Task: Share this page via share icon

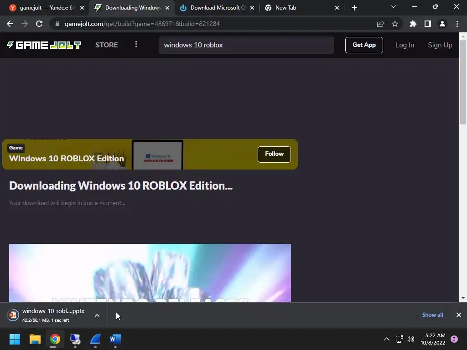Action: tap(380, 24)
